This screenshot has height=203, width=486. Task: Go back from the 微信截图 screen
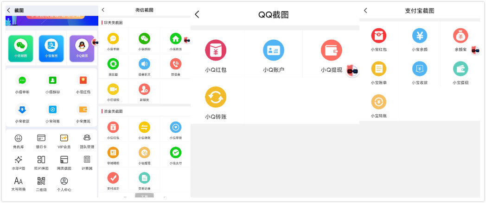[x=103, y=10]
